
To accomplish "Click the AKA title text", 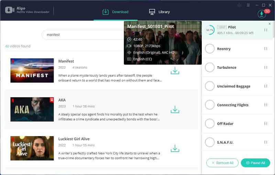I will [x=62, y=100].
